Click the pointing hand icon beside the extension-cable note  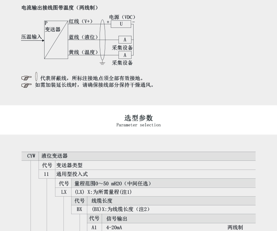(26, 85)
